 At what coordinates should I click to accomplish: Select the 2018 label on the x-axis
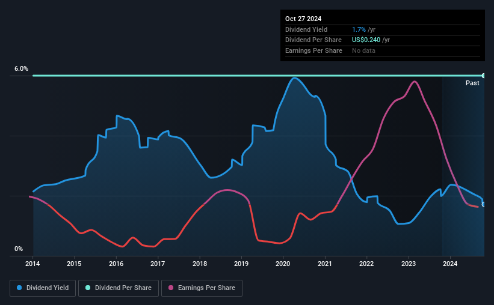(x=200, y=264)
